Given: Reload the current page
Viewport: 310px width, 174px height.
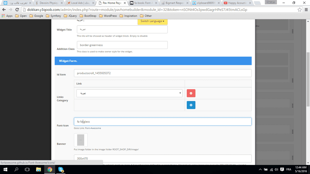Looking at the screenshot, I should [x=17, y=10].
